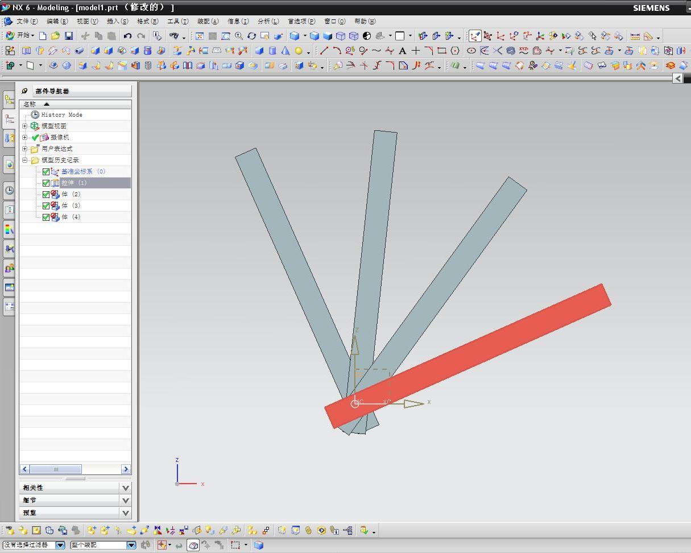Image resolution: width=691 pixels, height=553 pixels.
Task: Open the 编辑(E) menu
Action: pyautogui.click(x=57, y=21)
